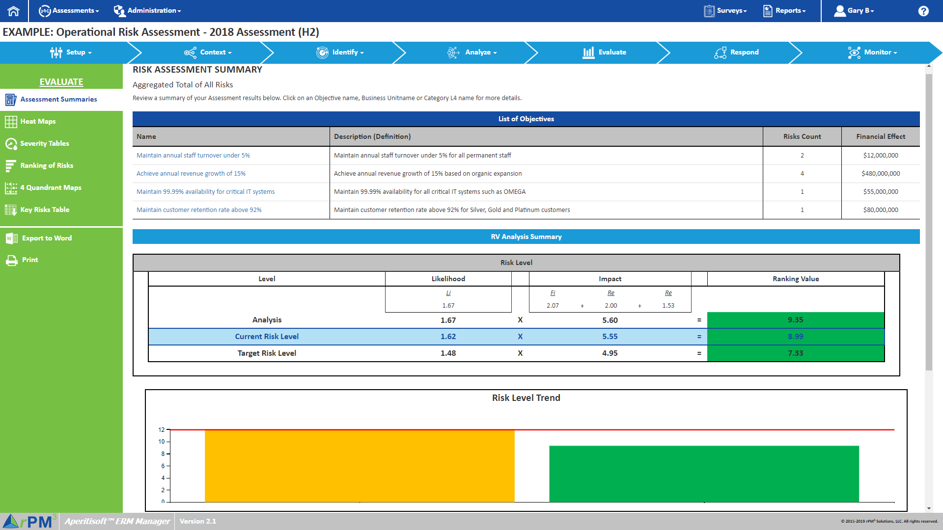This screenshot has width=943, height=530.
Task: Click the vertical page scrollbar
Action: click(x=928, y=221)
